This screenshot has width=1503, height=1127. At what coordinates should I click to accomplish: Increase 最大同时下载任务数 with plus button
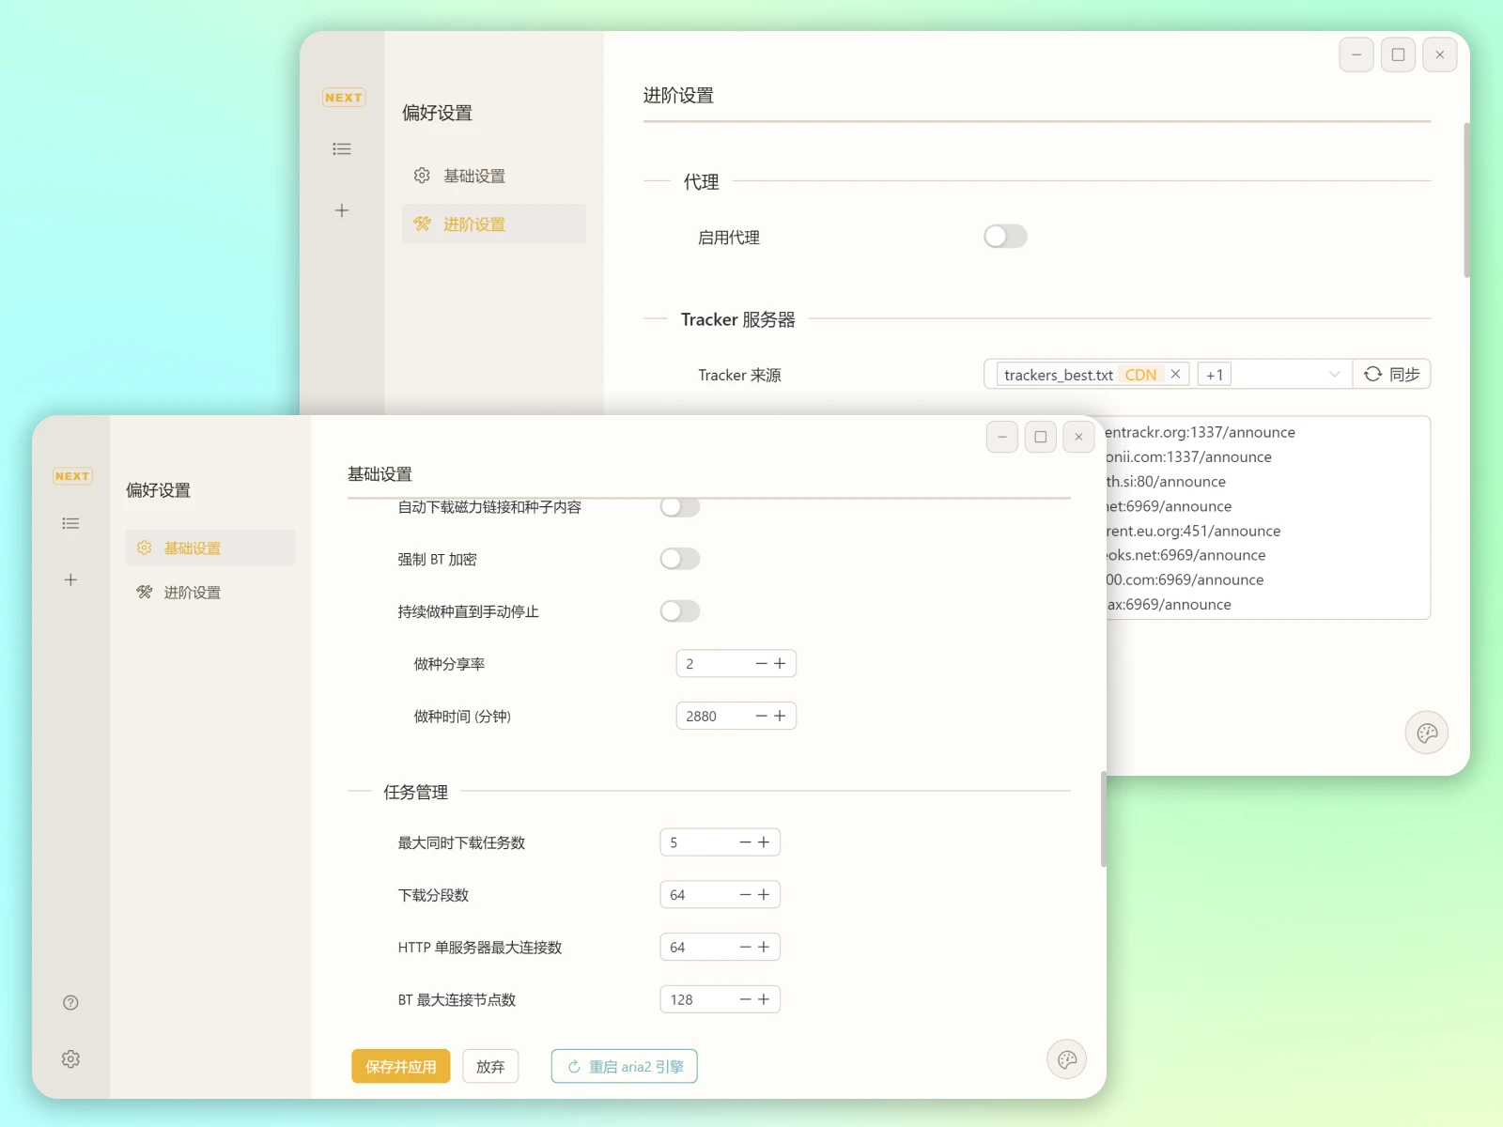coord(764,842)
